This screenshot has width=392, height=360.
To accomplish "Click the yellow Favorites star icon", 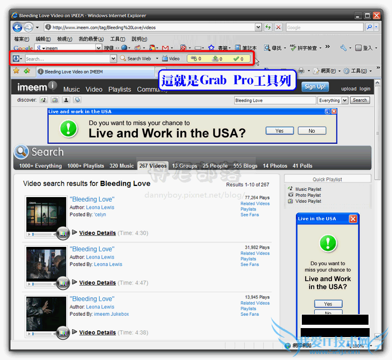I will click(x=16, y=71).
